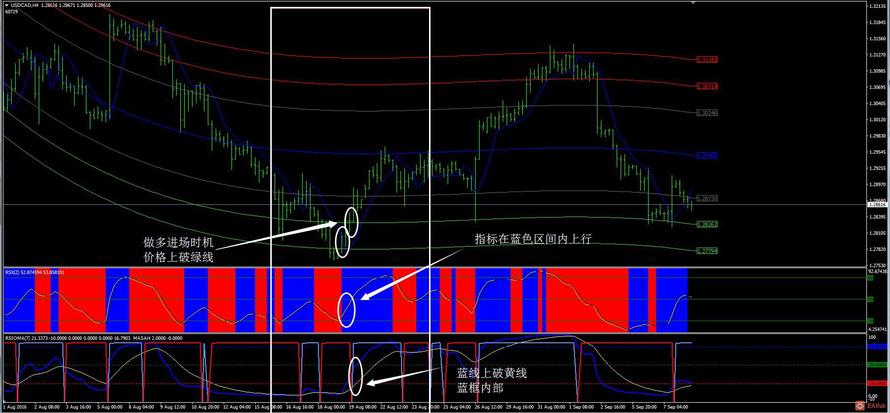Image resolution: width=890 pixels, height=413 pixels.
Task: Click the 1.31845 price scale value
Action: coord(878,23)
